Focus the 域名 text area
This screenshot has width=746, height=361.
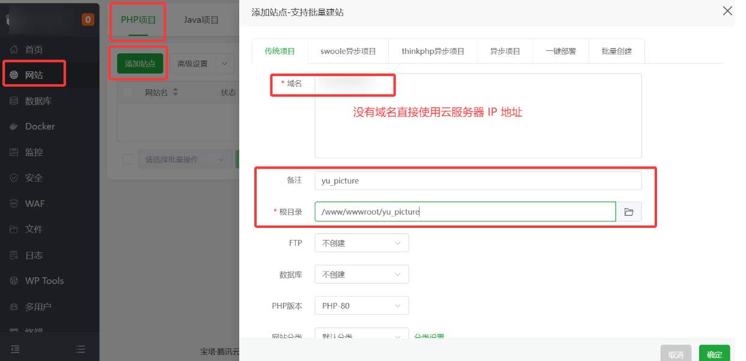point(478,116)
